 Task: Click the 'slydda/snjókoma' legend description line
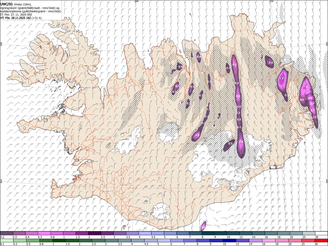[30, 11]
